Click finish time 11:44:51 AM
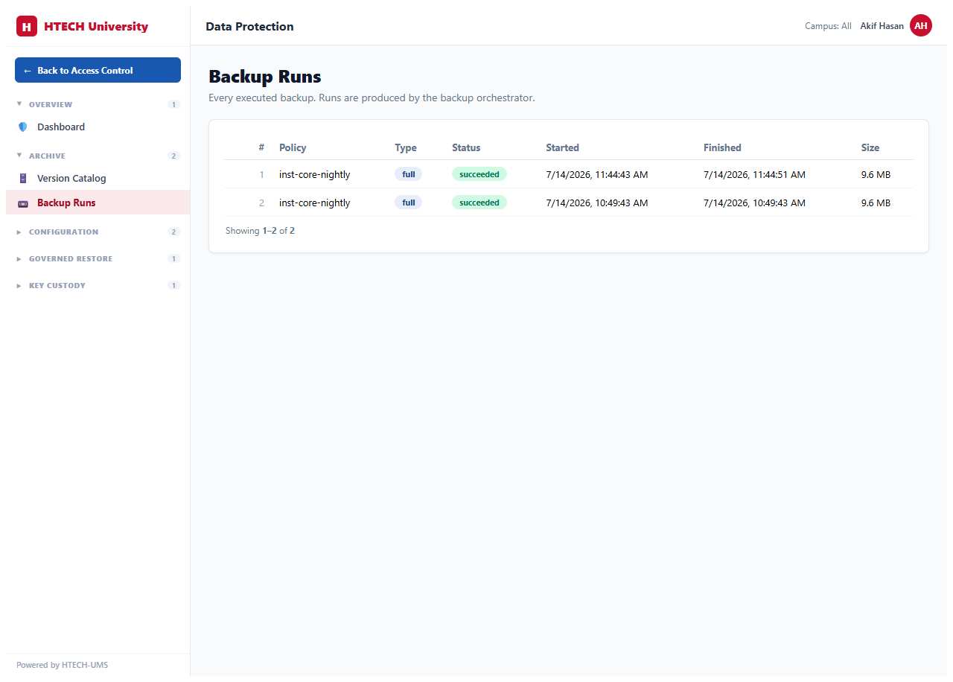Screen dimensions: 953x682 754,174
